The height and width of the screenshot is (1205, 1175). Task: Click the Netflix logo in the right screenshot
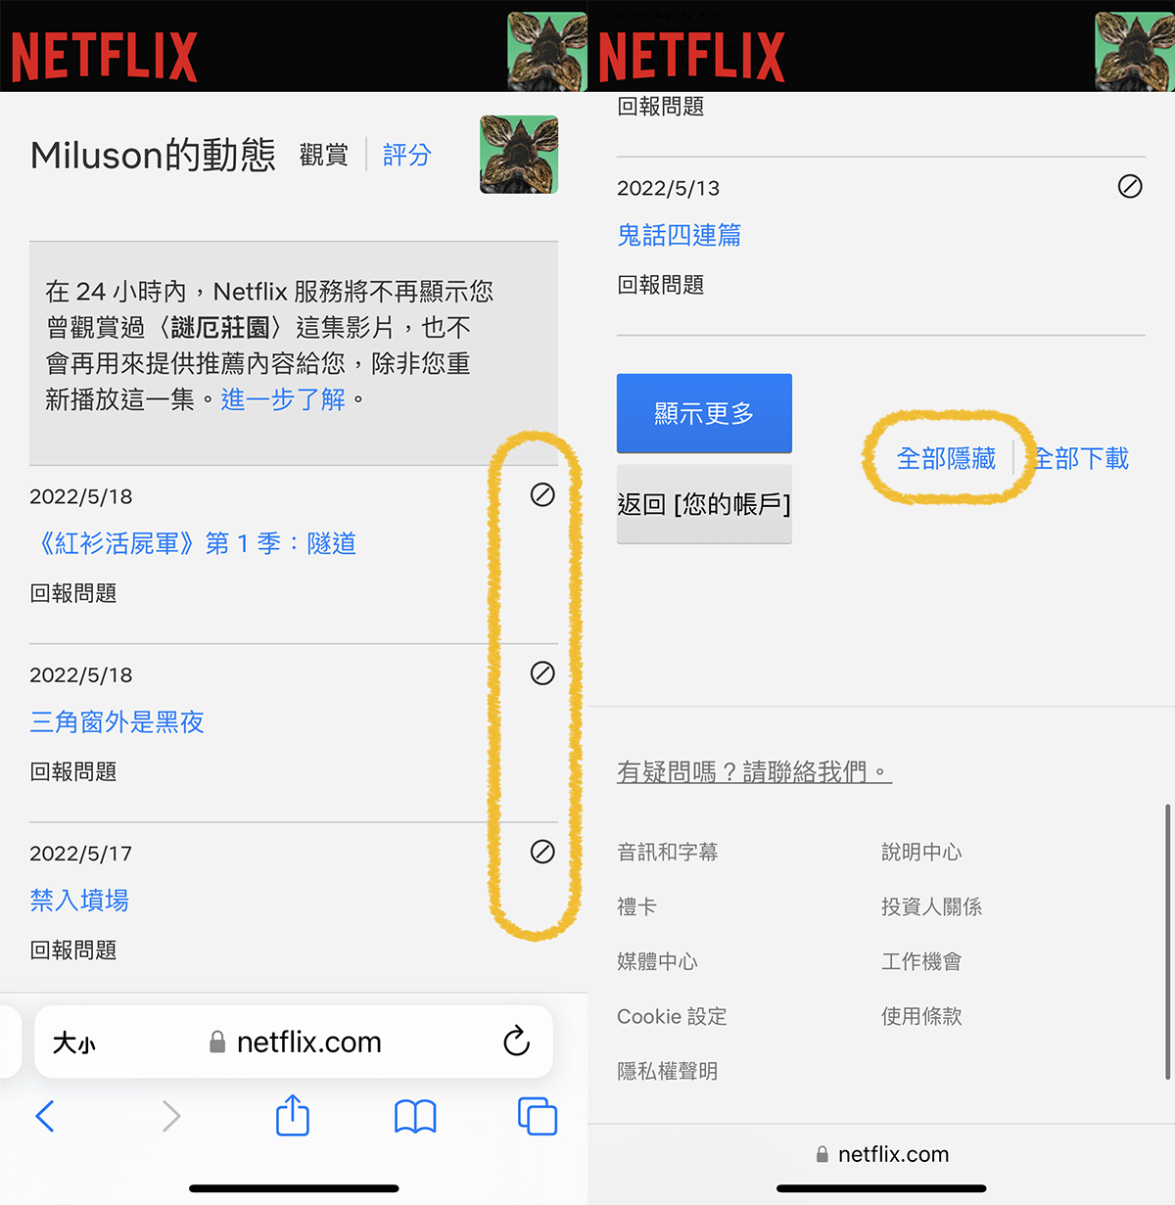[x=691, y=56]
